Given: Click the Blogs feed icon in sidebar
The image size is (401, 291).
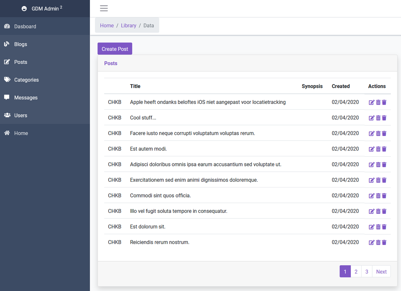Looking at the screenshot, I should point(7,44).
